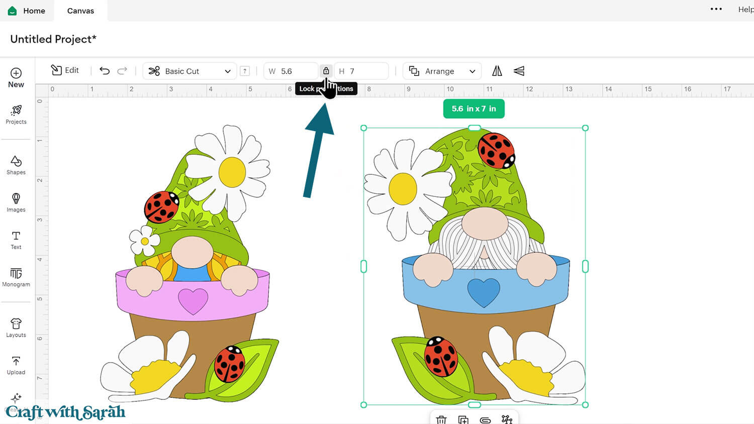The width and height of the screenshot is (754, 424).
Task: Click the Undo arrow
Action: 105,71
